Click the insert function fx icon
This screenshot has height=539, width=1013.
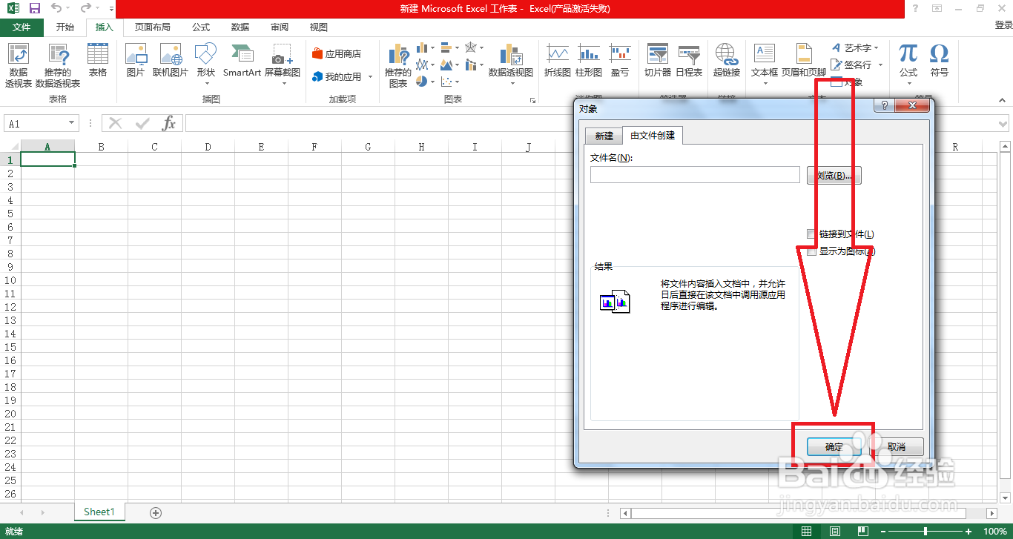pyautogui.click(x=169, y=123)
